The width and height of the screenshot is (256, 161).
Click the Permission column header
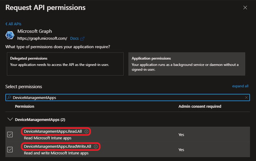tap(25, 107)
